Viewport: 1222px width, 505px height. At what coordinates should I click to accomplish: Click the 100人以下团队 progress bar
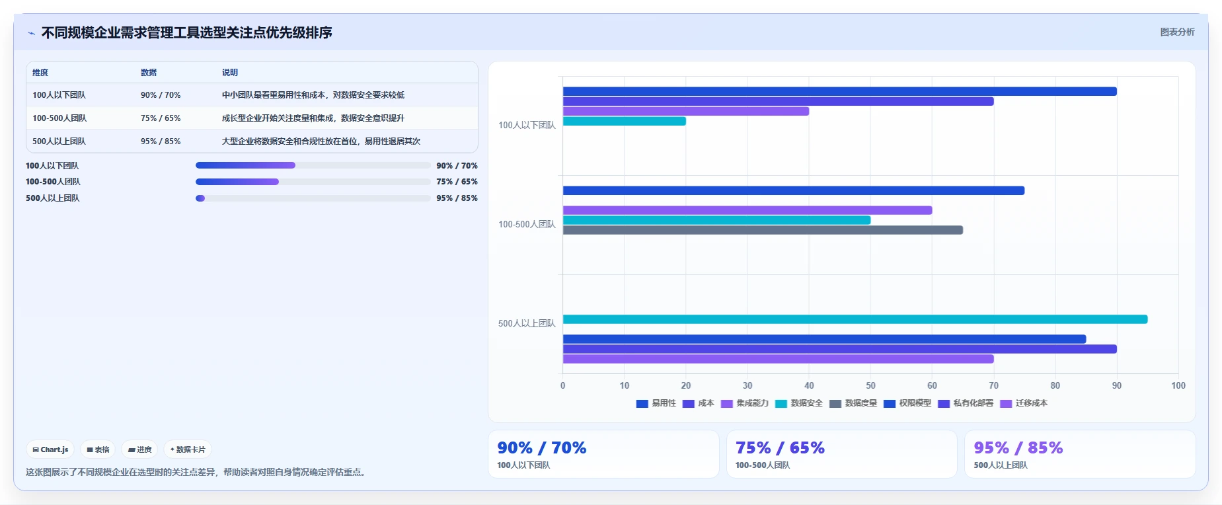313,165
